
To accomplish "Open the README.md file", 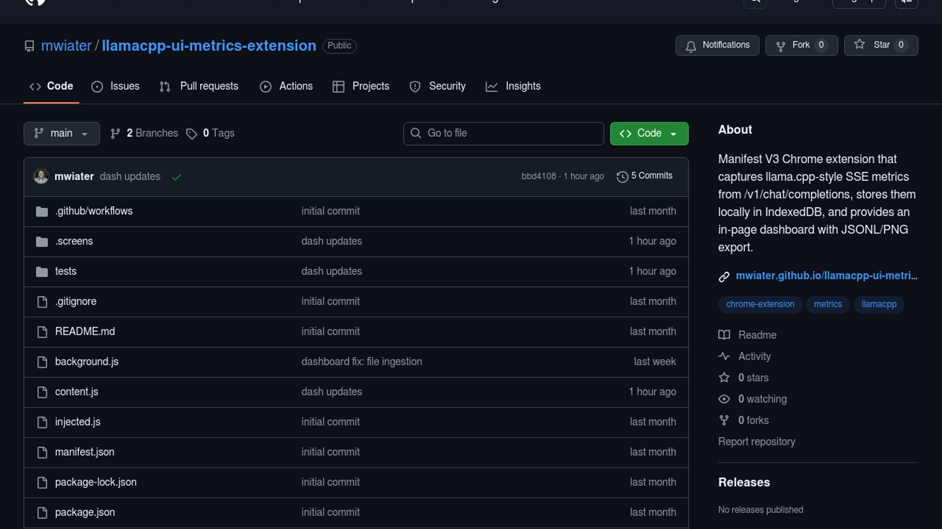I will pos(85,332).
